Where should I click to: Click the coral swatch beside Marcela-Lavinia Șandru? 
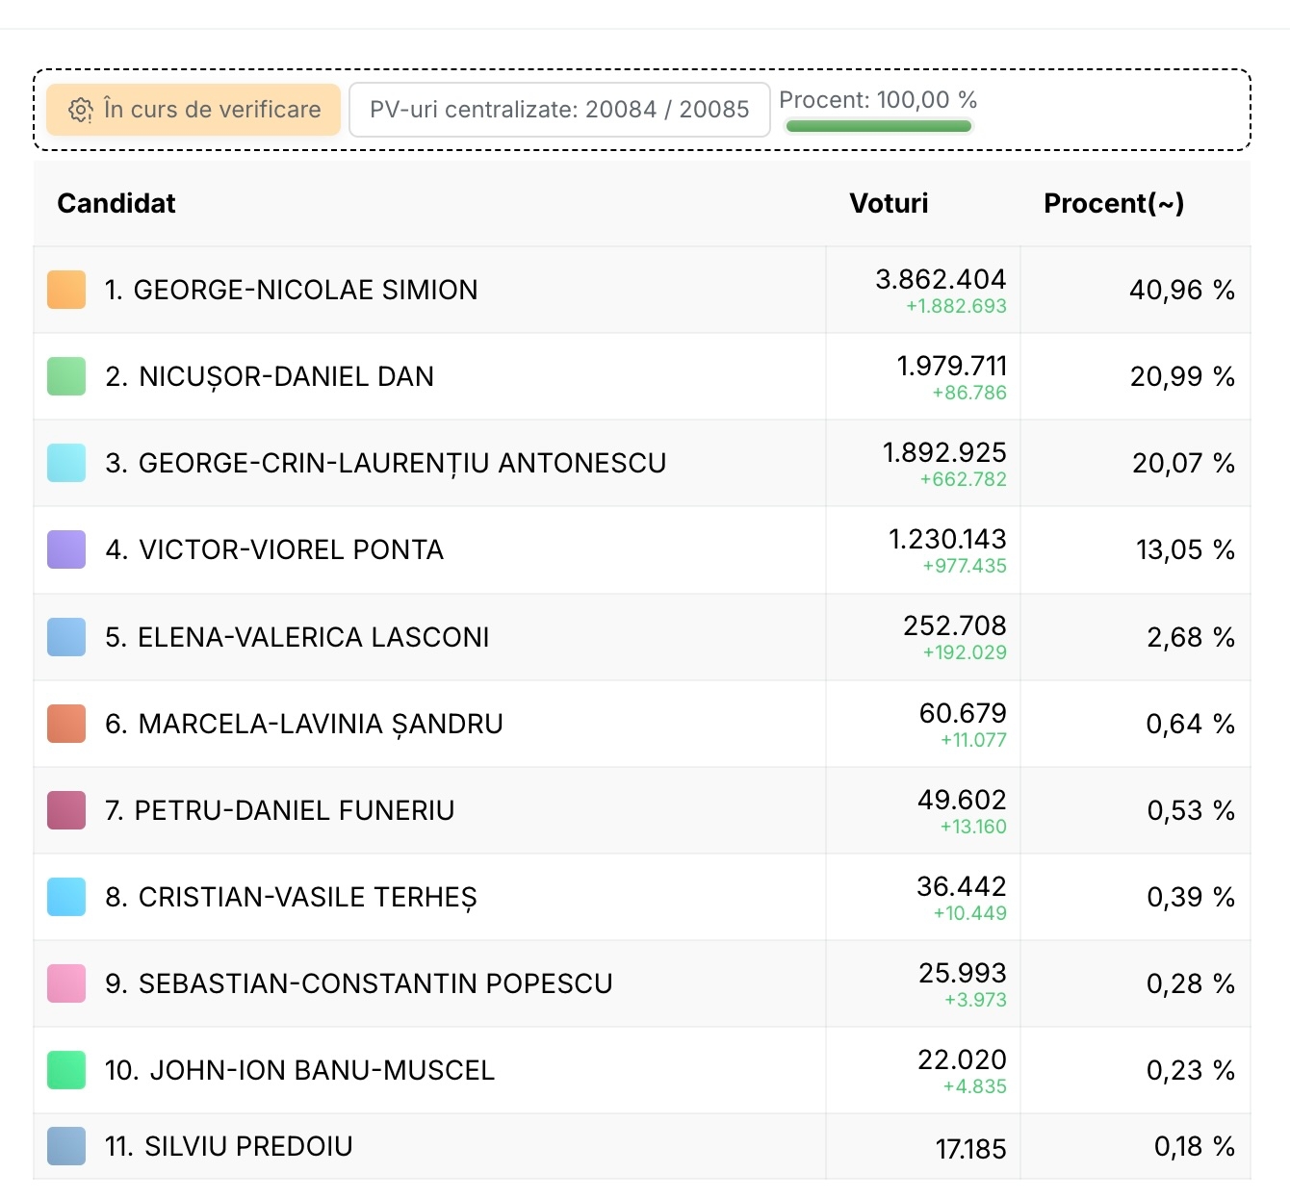[66, 724]
